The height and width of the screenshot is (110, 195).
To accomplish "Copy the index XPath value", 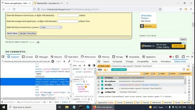I will click(98, 89).
